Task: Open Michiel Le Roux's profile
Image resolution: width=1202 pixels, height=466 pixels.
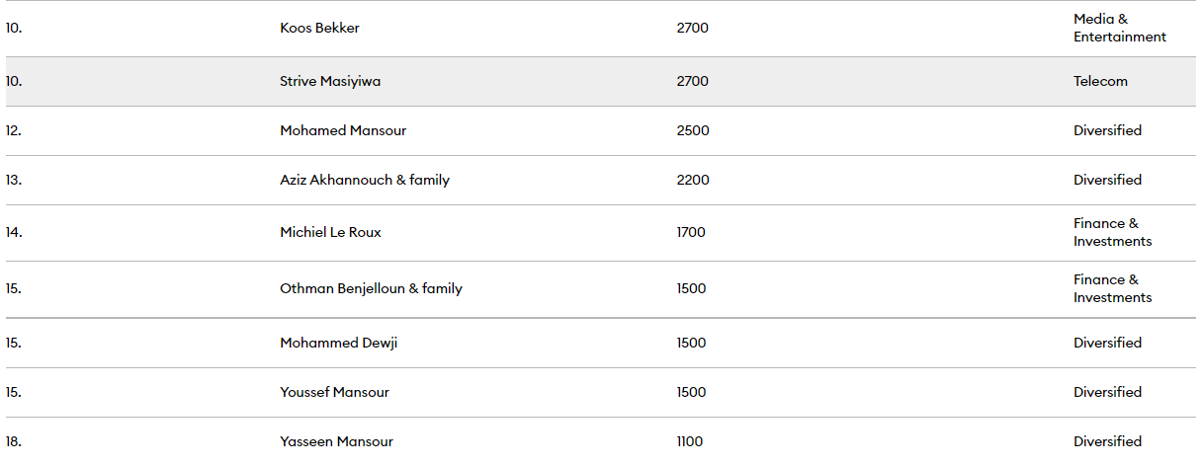Action: click(330, 232)
